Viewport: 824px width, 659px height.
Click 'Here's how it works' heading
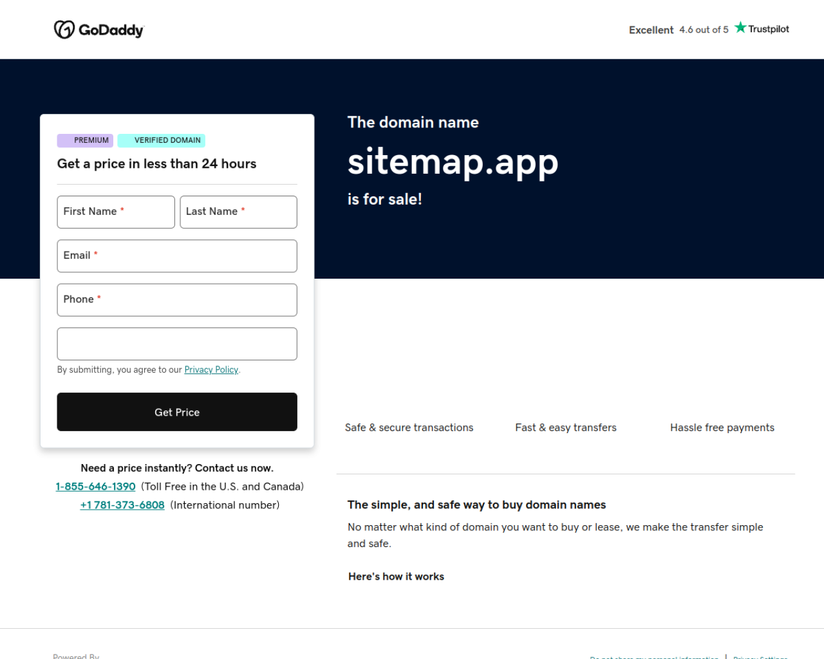pyautogui.click(x=396, y=577)
